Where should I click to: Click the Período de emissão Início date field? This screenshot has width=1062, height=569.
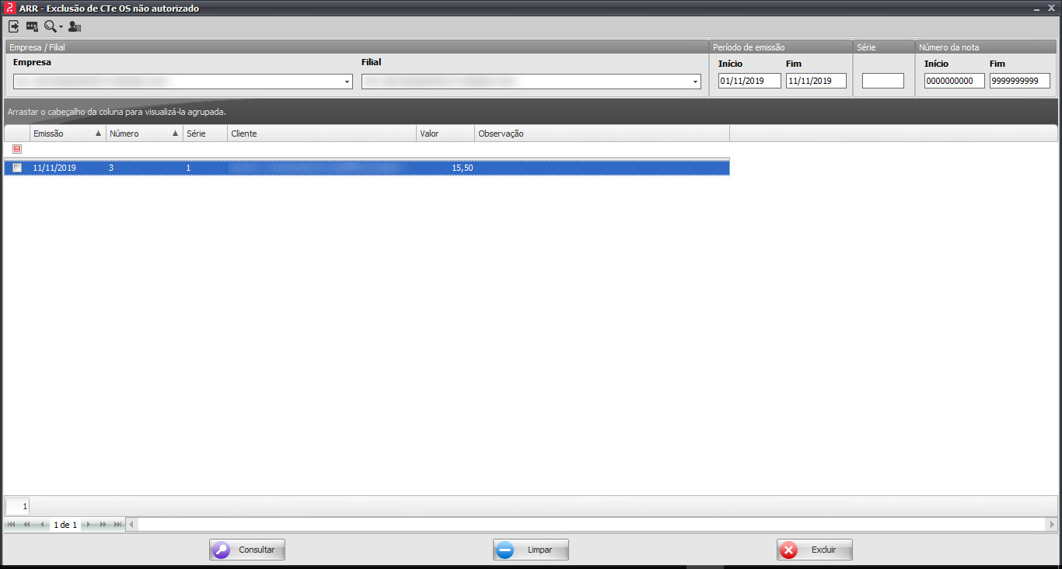(749, 81)
